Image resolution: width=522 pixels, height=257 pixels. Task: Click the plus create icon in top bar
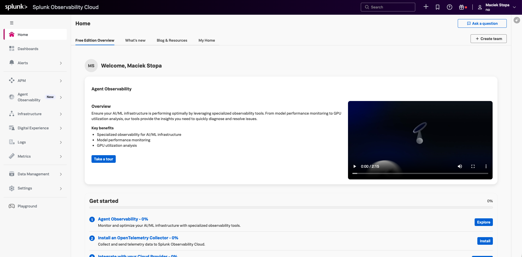point(426,7)
